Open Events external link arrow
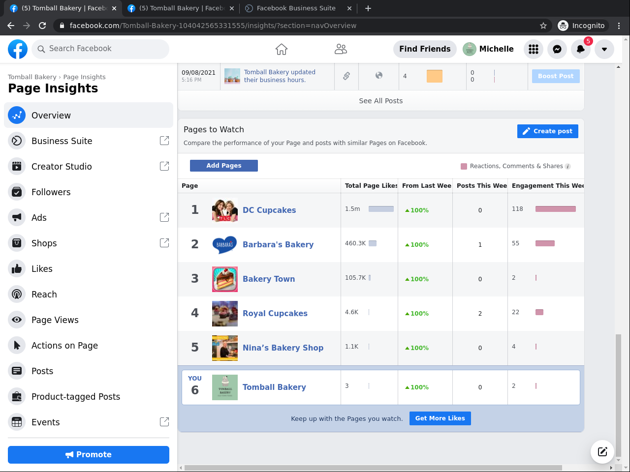This screenshot has height=472, width=630. 164,422
